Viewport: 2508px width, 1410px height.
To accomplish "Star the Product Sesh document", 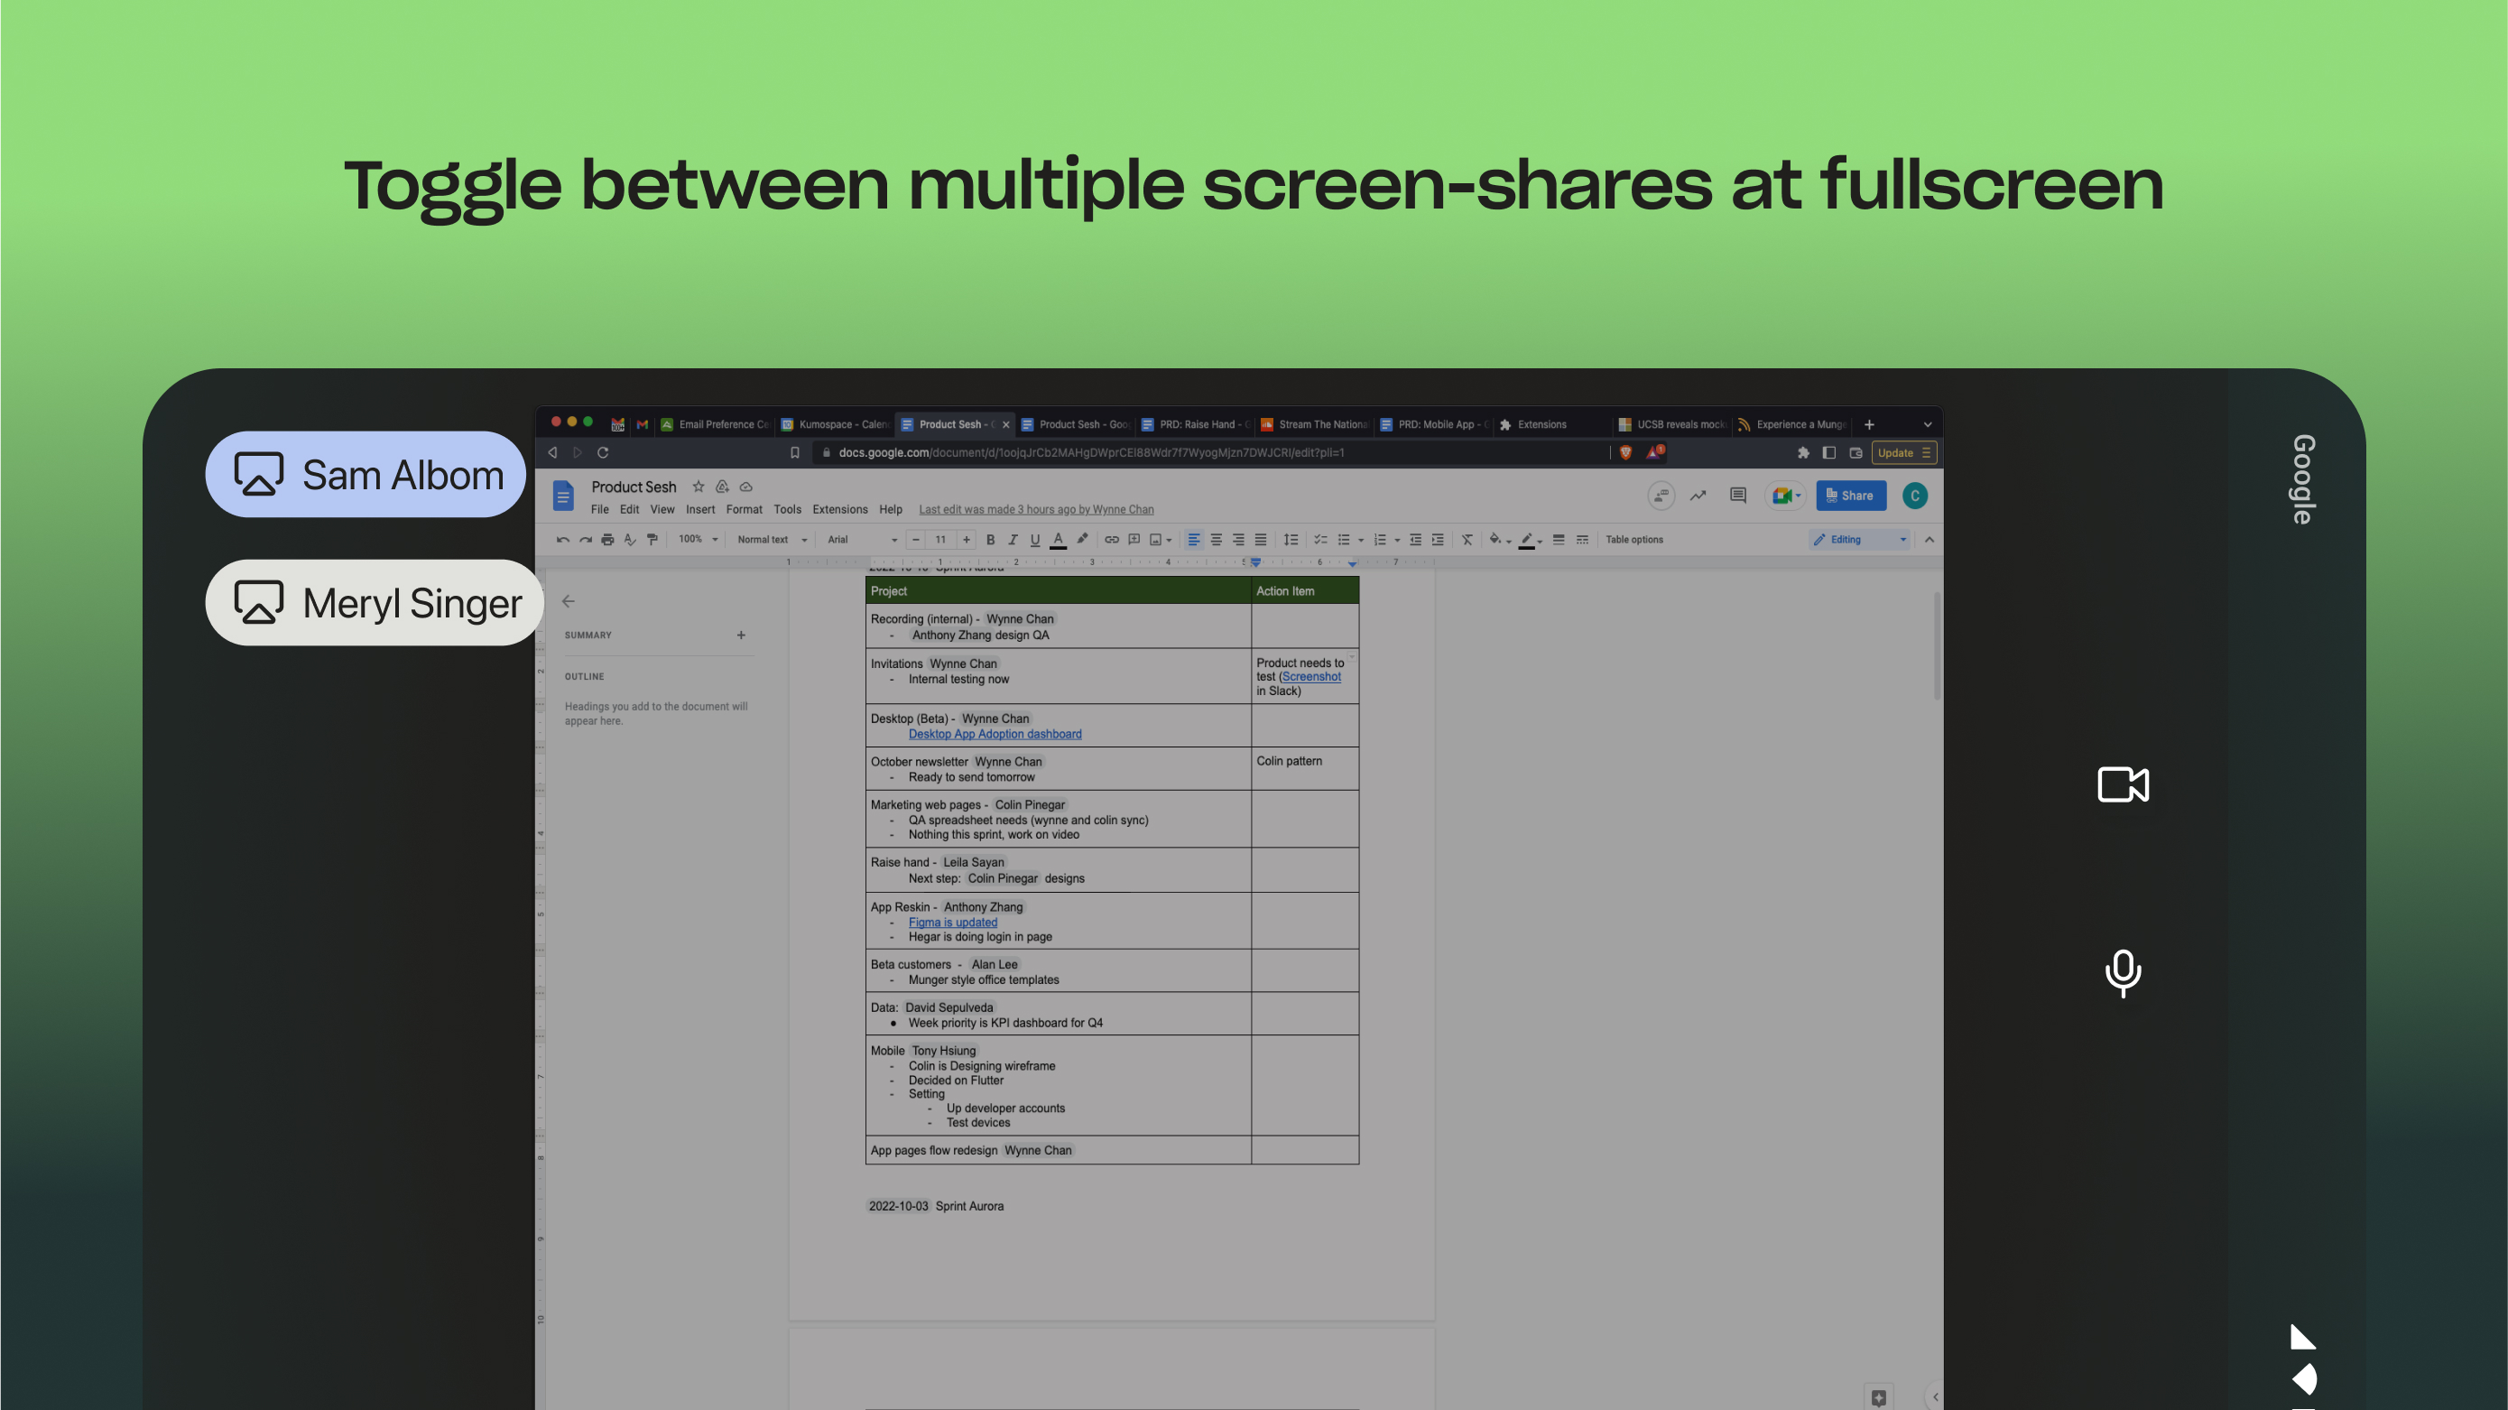I will [x=699, y=487].
